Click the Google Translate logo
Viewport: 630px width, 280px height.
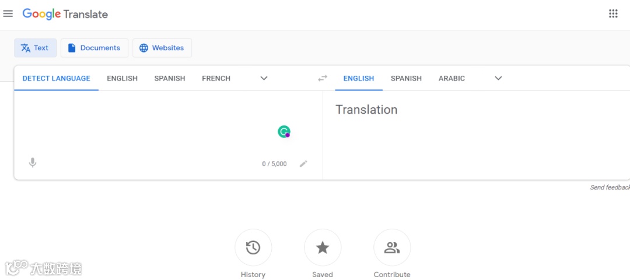tap(65, 14)
